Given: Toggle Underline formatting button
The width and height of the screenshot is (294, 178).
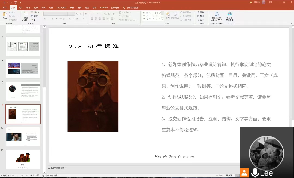Looking at the screenshot, I should [x=53, y=19].
